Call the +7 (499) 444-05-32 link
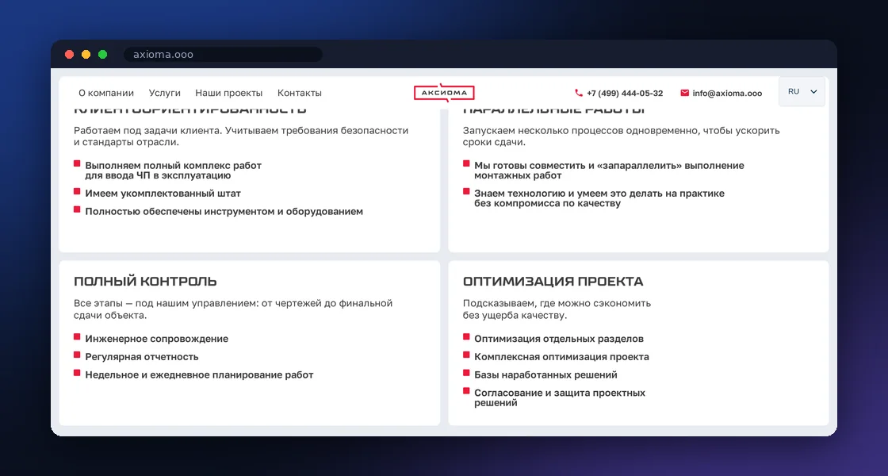888x476 pixels. pos(625,94)
